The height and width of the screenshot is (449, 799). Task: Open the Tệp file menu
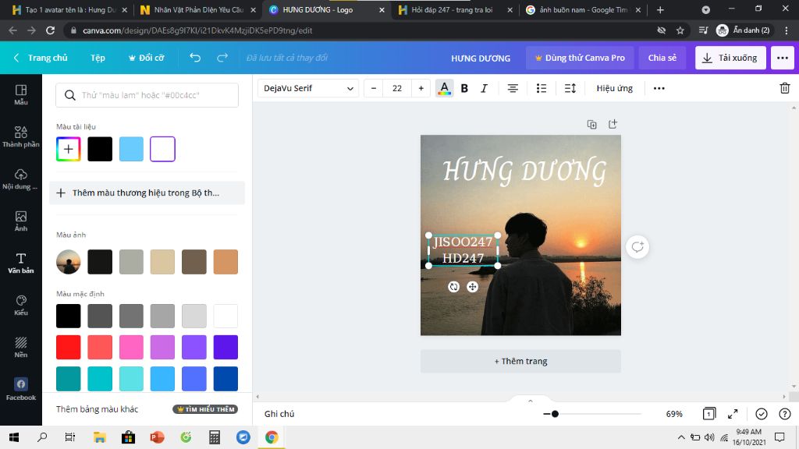click(x=98, y=58)
